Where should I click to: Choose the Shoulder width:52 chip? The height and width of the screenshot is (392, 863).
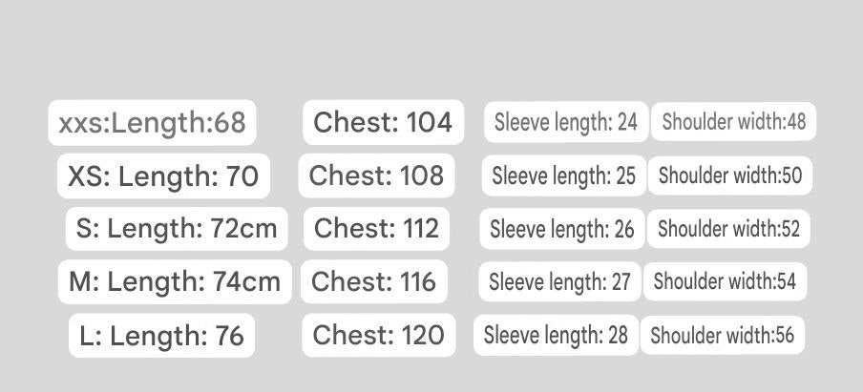pyautogui.click(x=728, y=229)
